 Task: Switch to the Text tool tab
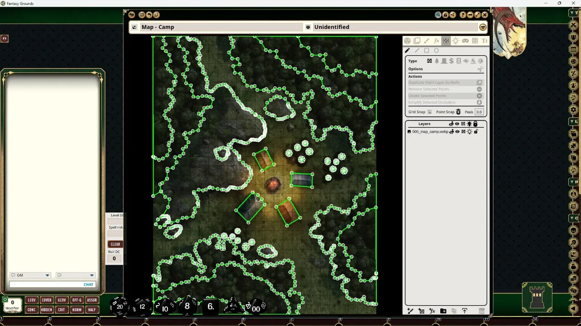484,41
